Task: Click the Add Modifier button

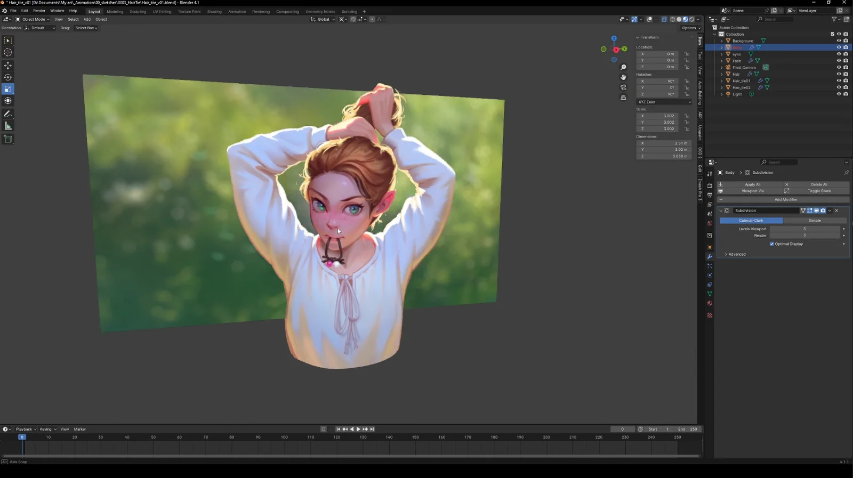Action: [783, 199]
